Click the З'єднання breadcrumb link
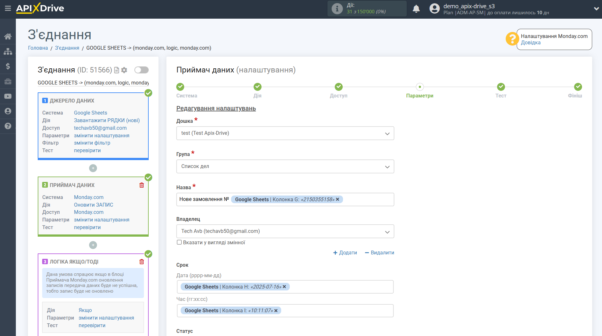 point(67,48)
